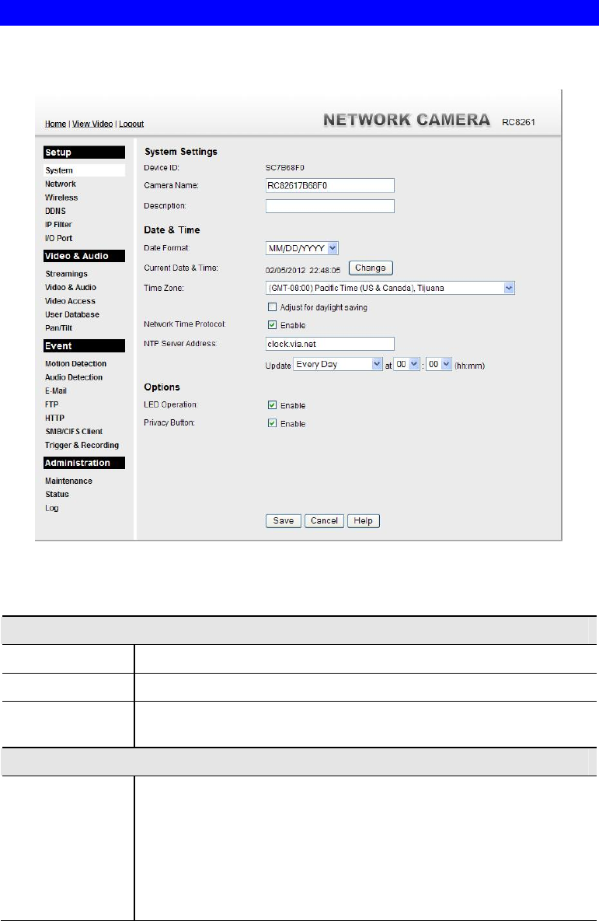
Task: Click the Help button
Action: [x=364, y=521]
